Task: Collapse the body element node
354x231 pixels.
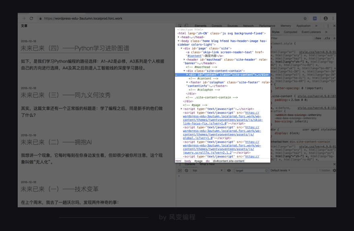Action: click(x=178, y=41)
